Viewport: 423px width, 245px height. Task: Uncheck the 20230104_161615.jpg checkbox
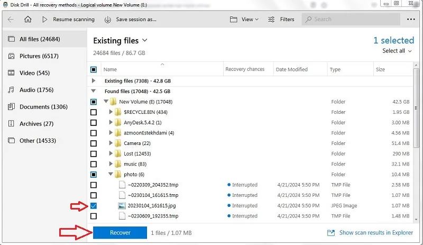(94, 206)
